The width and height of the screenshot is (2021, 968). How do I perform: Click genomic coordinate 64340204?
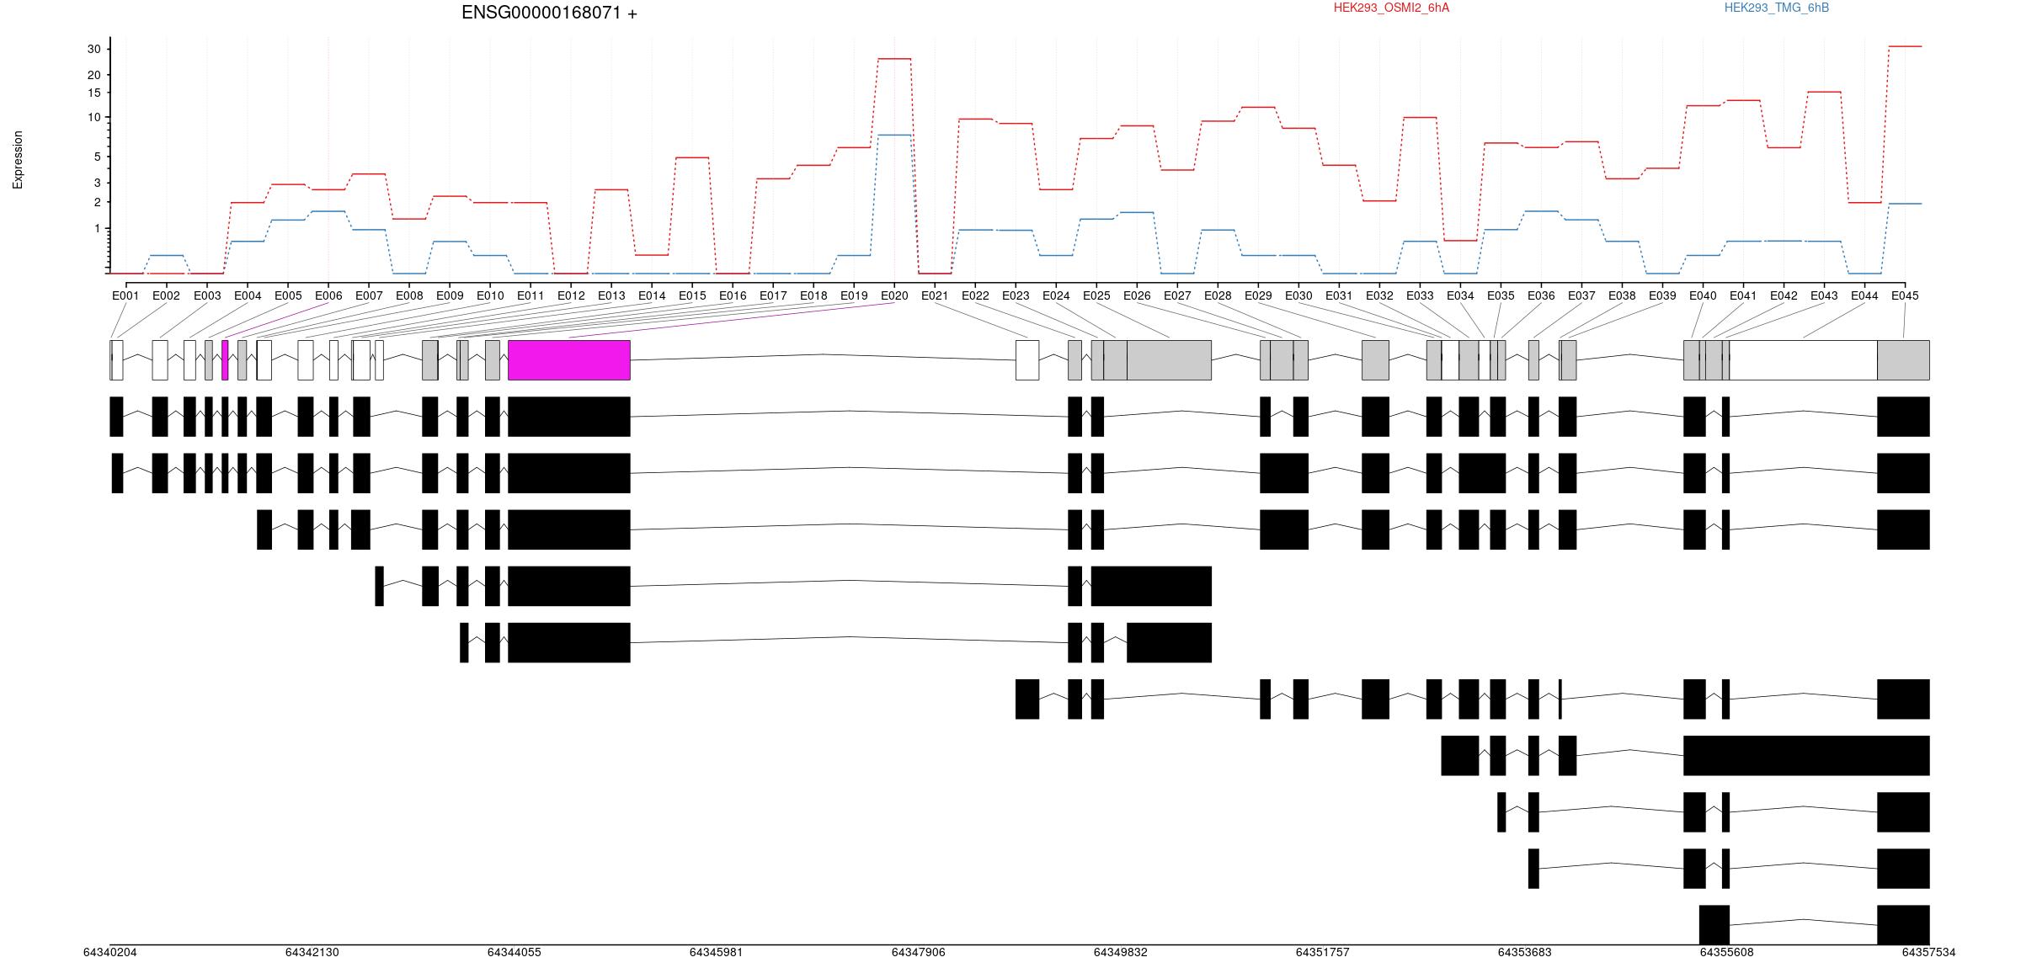(110, 952)
